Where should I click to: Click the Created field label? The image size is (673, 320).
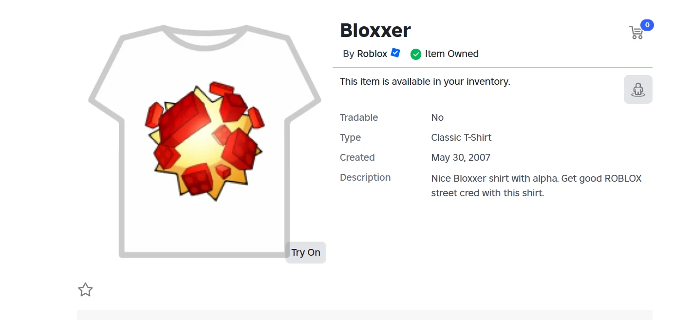coord(357,157)
